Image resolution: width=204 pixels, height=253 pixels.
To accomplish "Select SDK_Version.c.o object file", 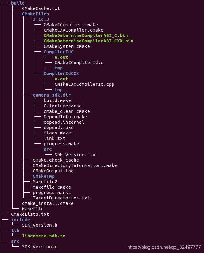I will 75,155.
